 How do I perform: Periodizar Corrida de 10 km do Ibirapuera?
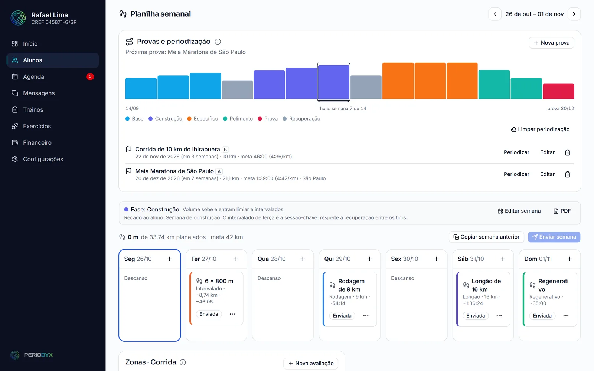(x=516, y=152)
